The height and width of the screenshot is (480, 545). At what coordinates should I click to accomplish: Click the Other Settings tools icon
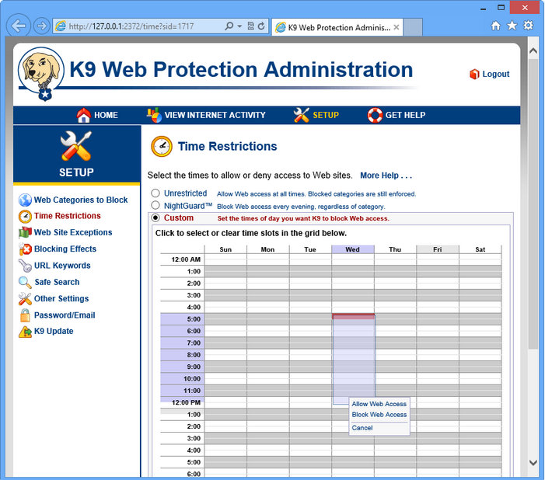(x=25, y=299)
